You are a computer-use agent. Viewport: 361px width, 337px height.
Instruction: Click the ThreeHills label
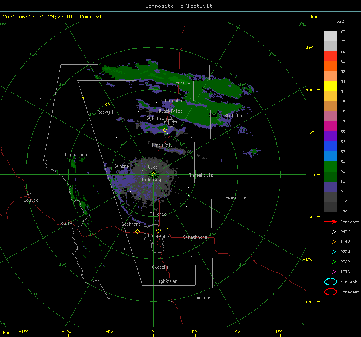(201, 175)
